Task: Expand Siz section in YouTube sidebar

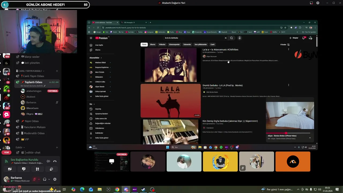Action: coord(92,104)
